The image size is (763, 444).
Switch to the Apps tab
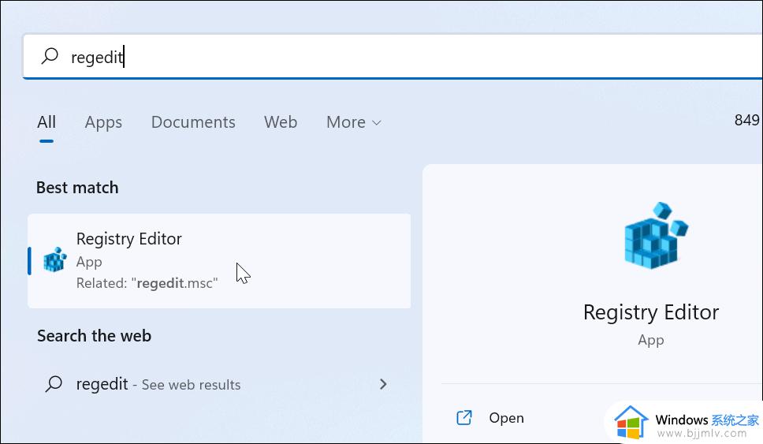pos(103,122)
